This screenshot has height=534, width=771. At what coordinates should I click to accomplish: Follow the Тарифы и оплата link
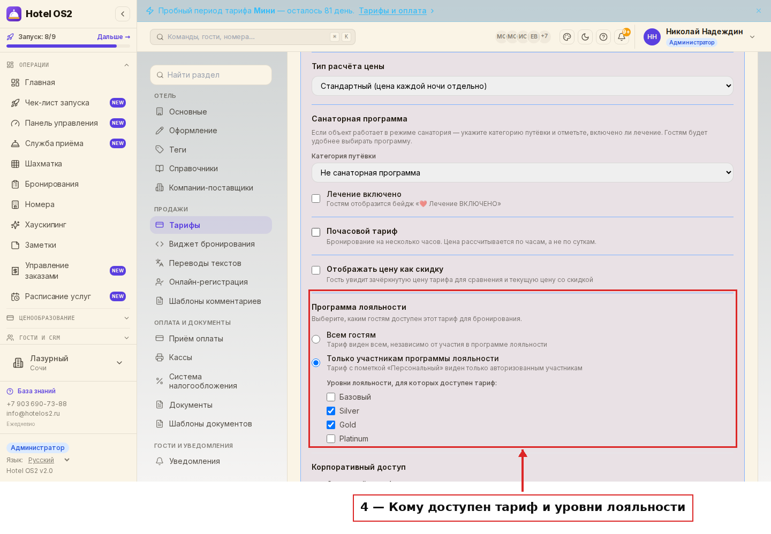tap(392, 11)
